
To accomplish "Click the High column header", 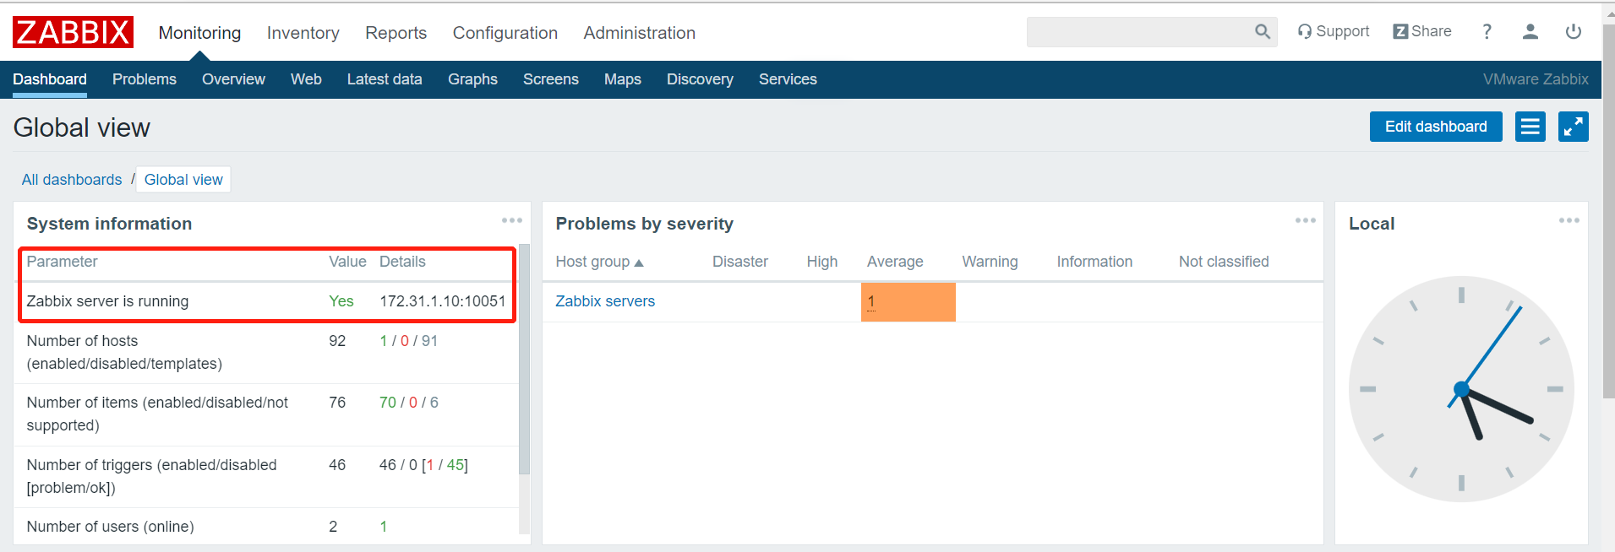I will click(822, 262).
